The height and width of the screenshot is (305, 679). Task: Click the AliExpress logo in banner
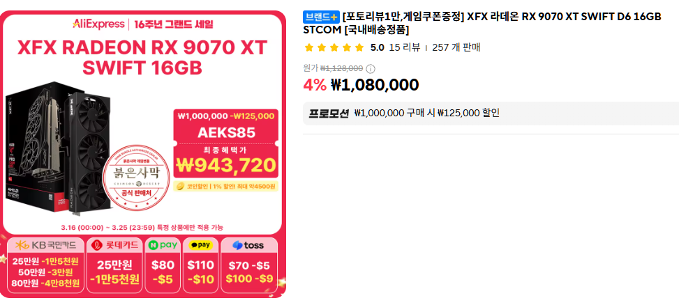tap(98, 24)
